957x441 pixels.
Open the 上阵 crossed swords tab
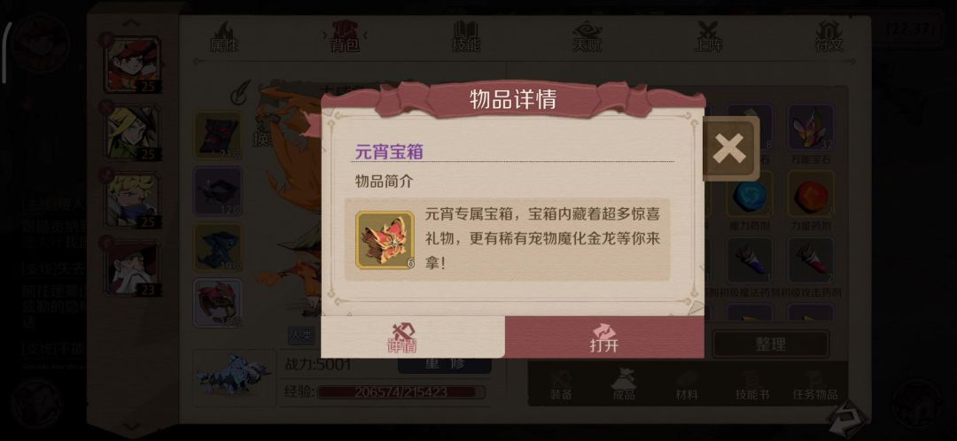708,36
